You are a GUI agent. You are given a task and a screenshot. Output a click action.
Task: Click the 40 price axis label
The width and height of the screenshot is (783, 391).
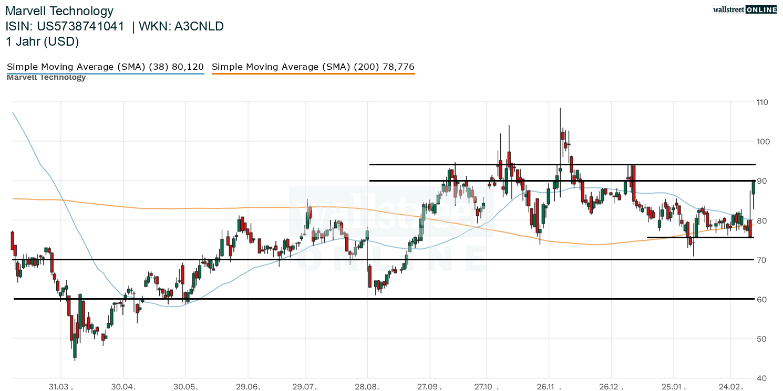tap(761, 378)
